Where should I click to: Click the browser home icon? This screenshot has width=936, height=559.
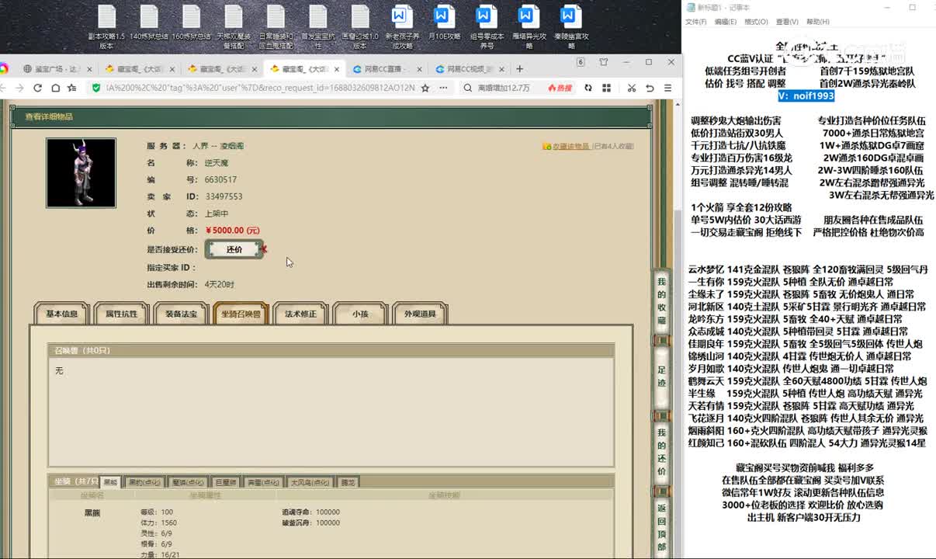[56, 88]
